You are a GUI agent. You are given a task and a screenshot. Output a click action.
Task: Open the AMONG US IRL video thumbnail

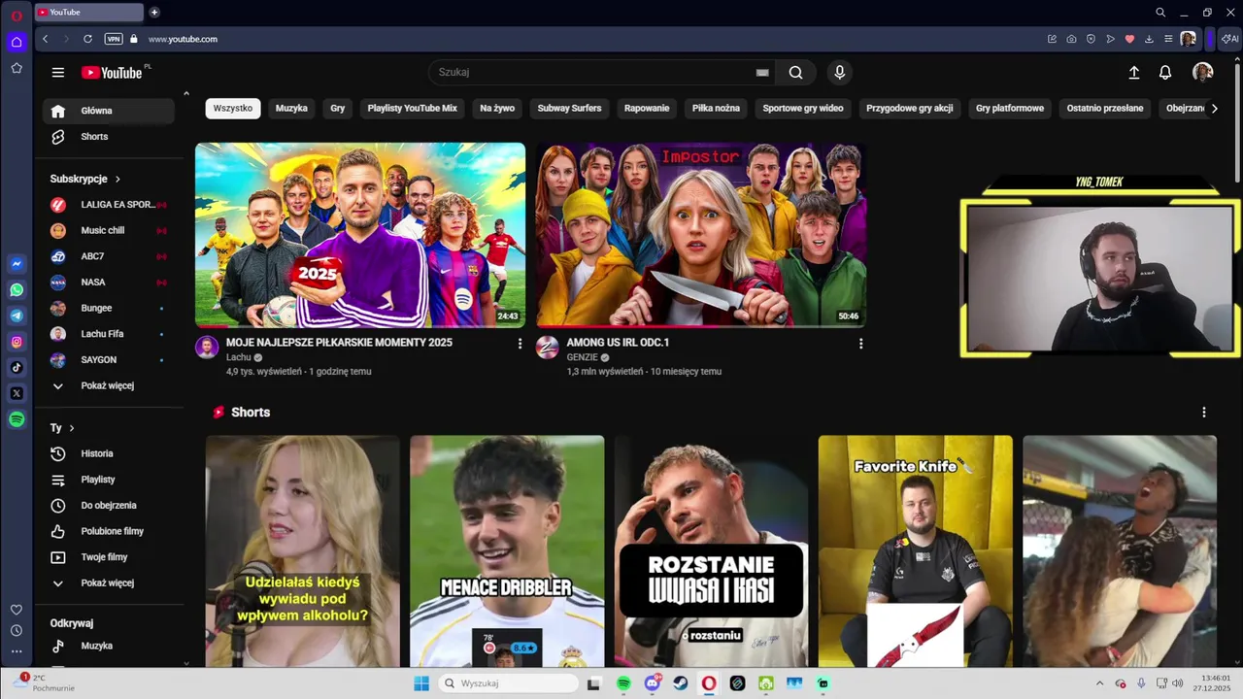point(700,235)
